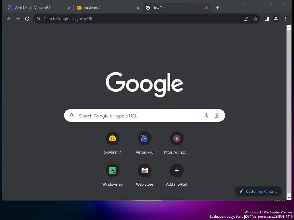Image resolution: width=294 pixels, height=220 pixels.
Task: Close the Arch Linux - Virtual x86 tab
Action: tap(69, 8)
